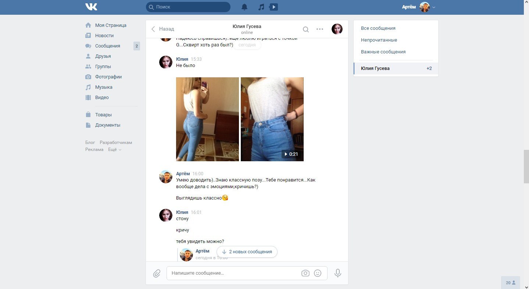Viewport: 529px width, 289px height.
Task: Open the video player icon in header
Action: (x=274, y=7)
